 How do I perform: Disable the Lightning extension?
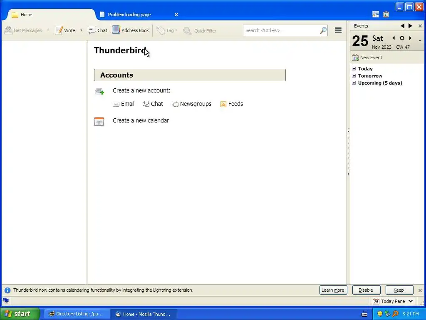click(366, 290)
